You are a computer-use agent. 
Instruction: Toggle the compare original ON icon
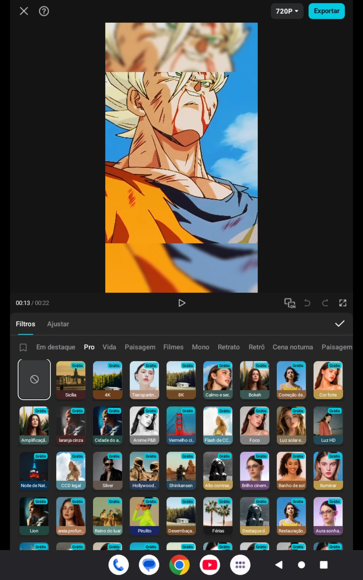[x=289, y=303]
